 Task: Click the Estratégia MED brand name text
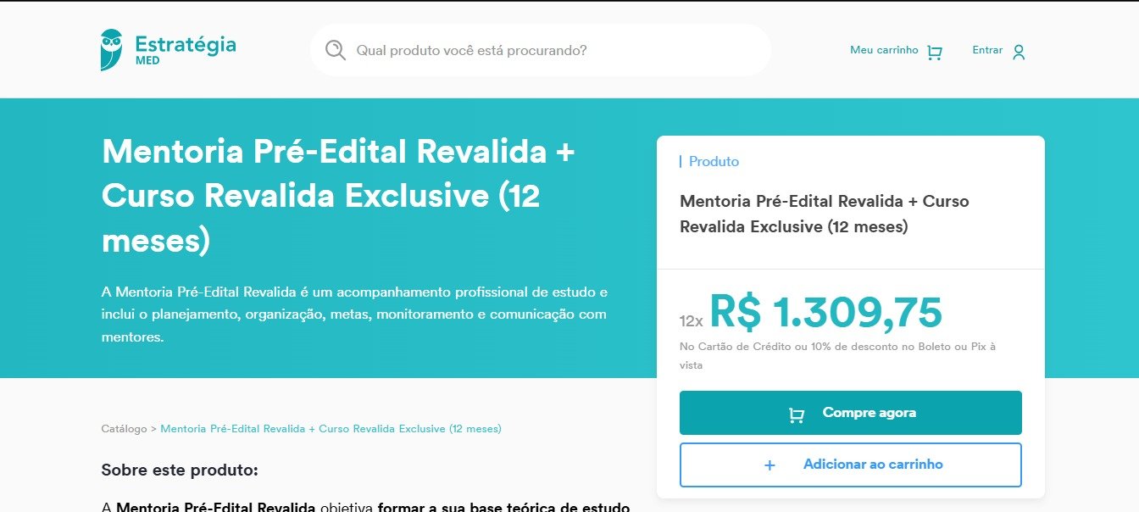(x=186, y=49)
